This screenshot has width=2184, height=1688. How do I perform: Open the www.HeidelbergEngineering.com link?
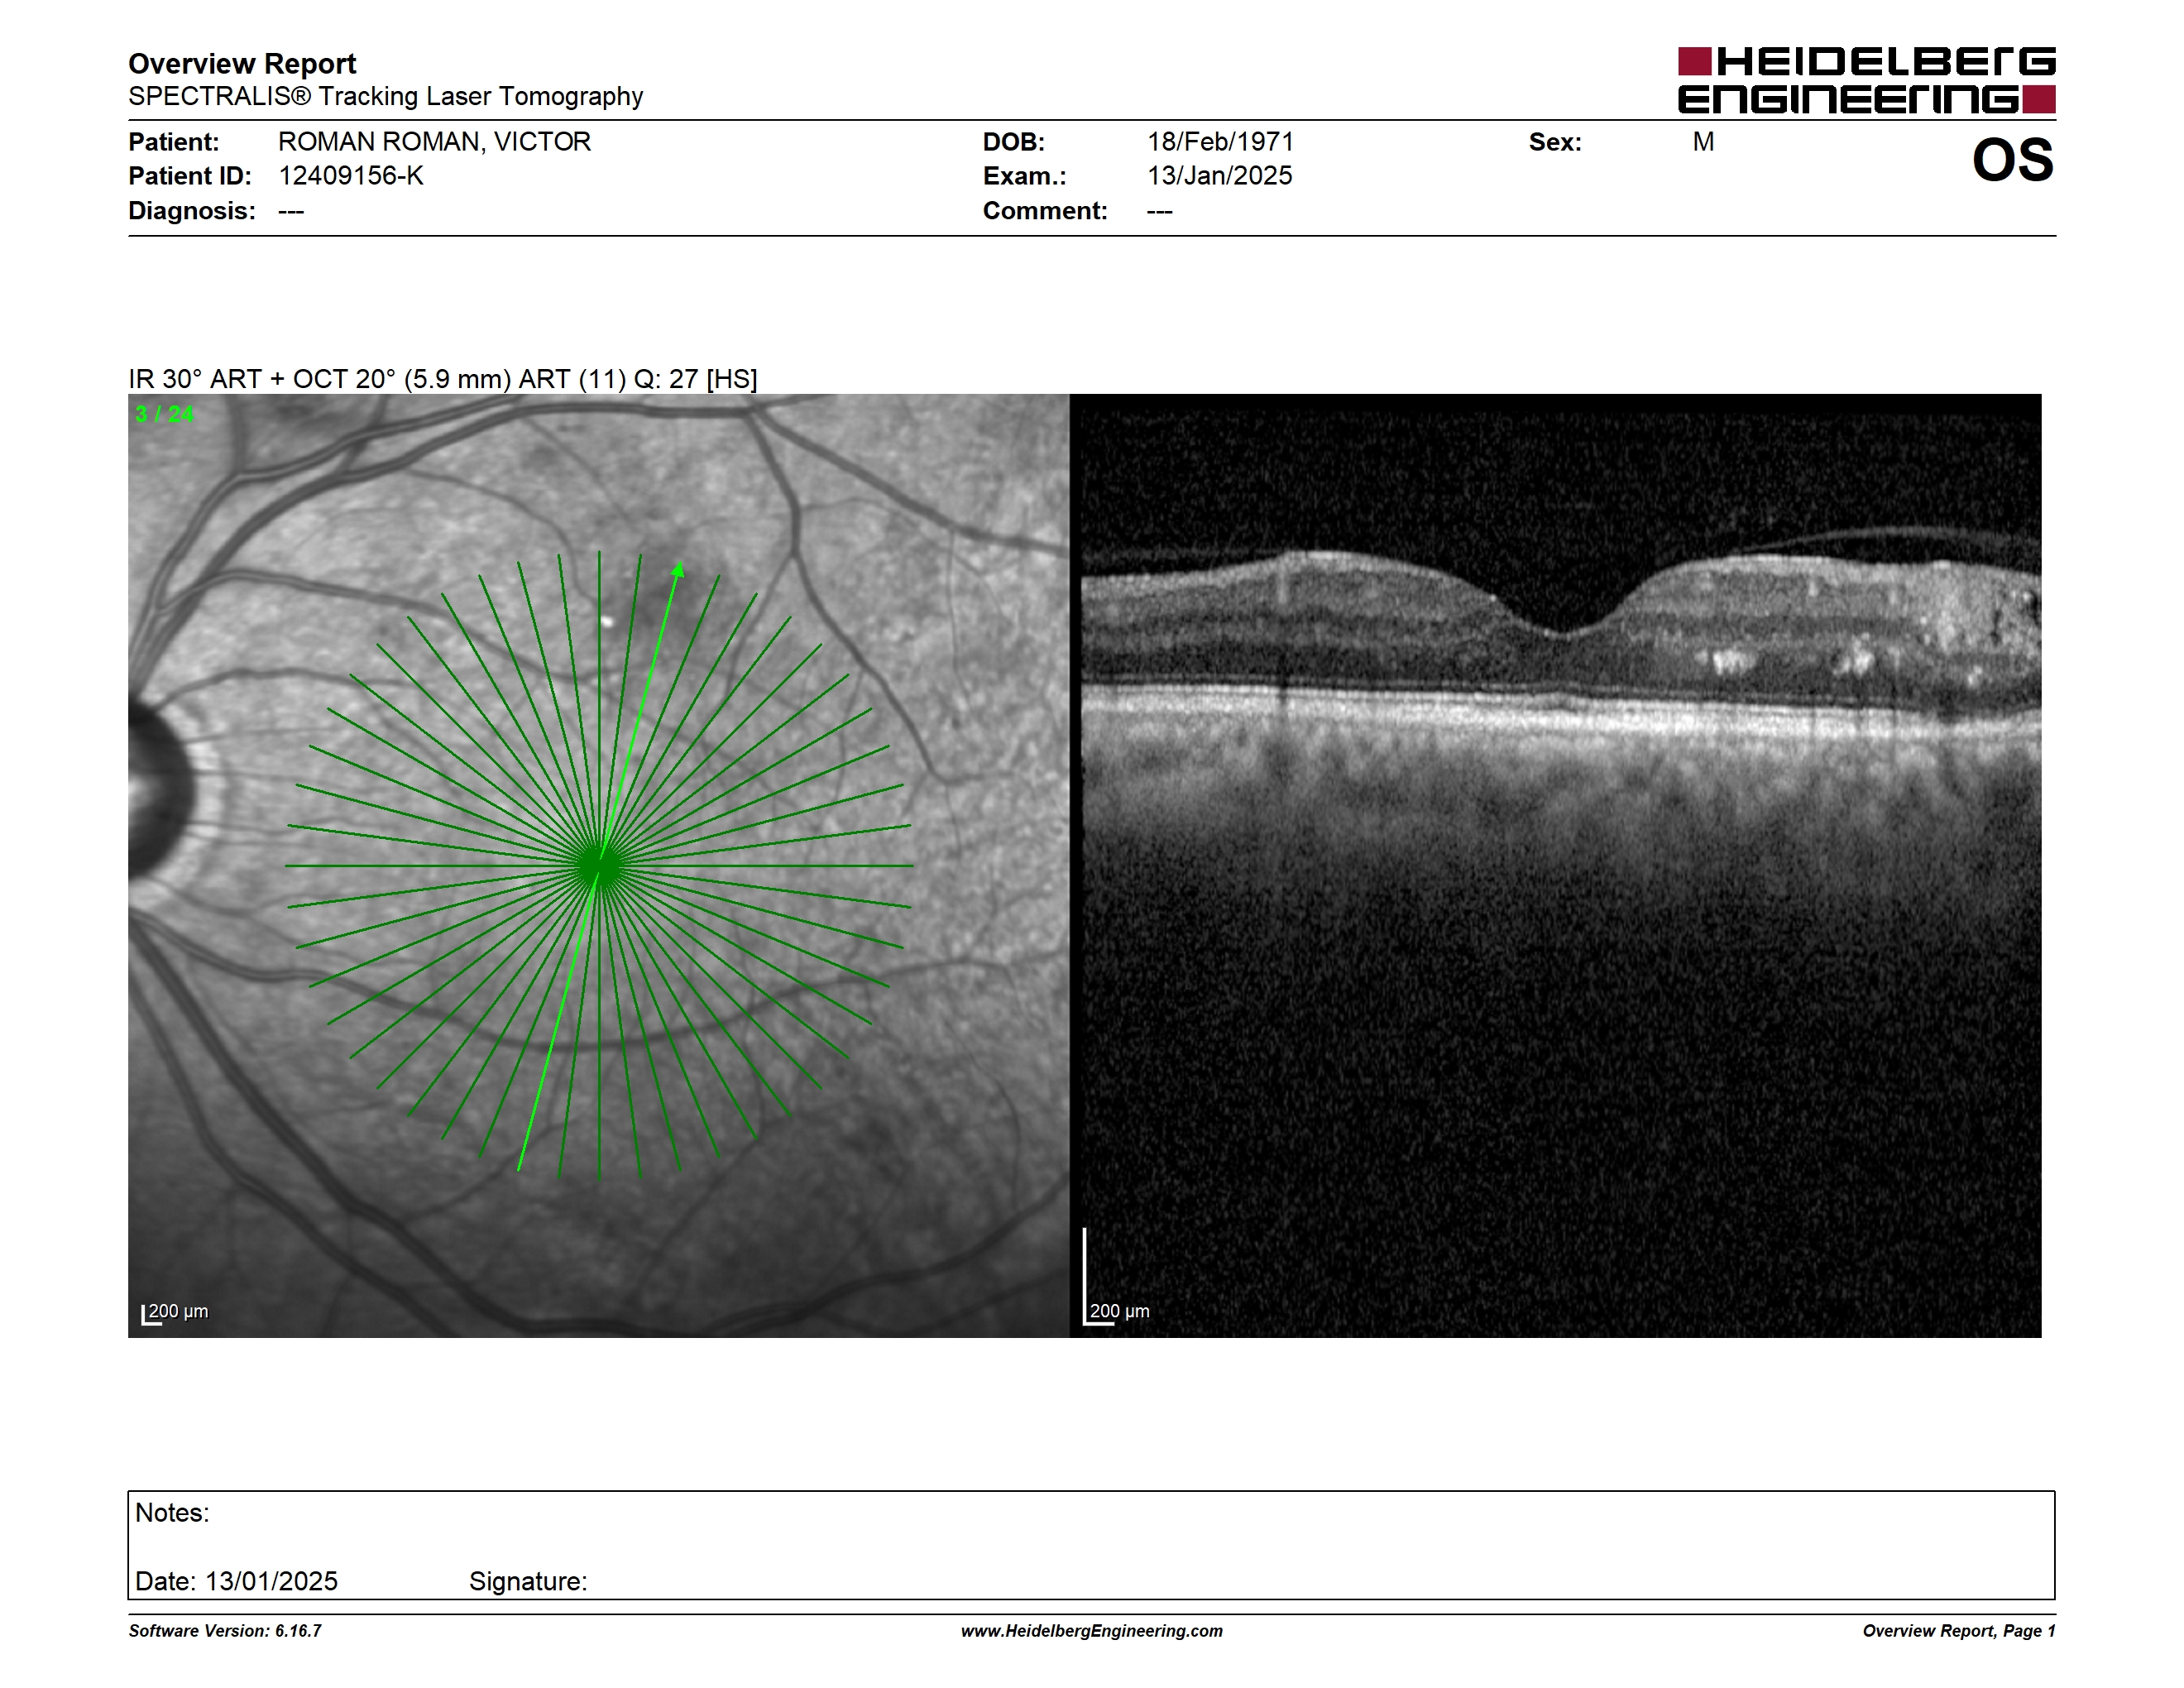[x=1092, y=1631]
